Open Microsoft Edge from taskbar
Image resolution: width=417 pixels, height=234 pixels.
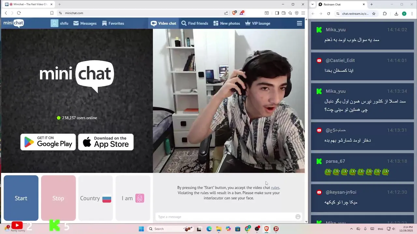coord(209,229)
